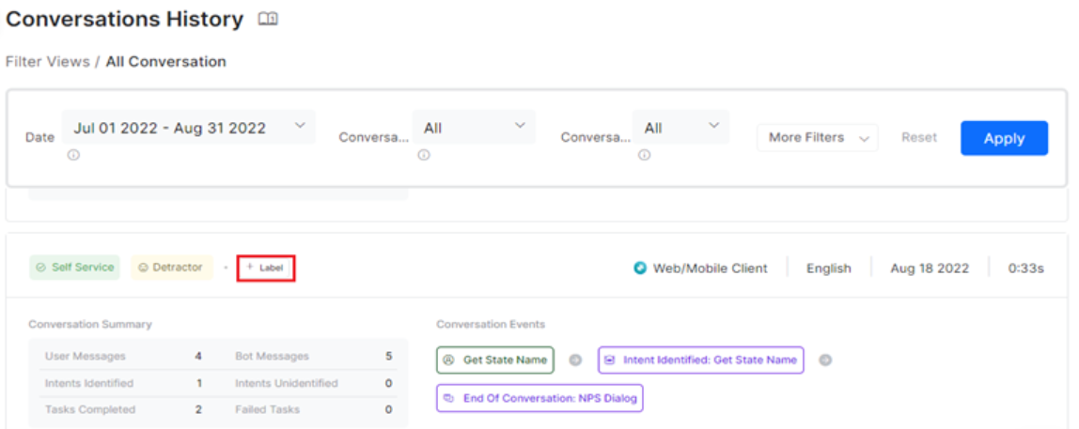Viewport: 1079px width, 429px height.
Task: Open the More Filters dropdown
Action: (817, 138)
